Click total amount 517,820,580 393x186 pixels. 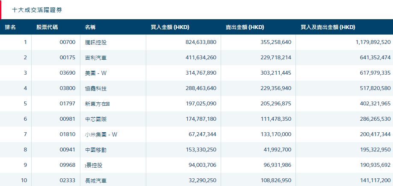(x=375, y=88)
